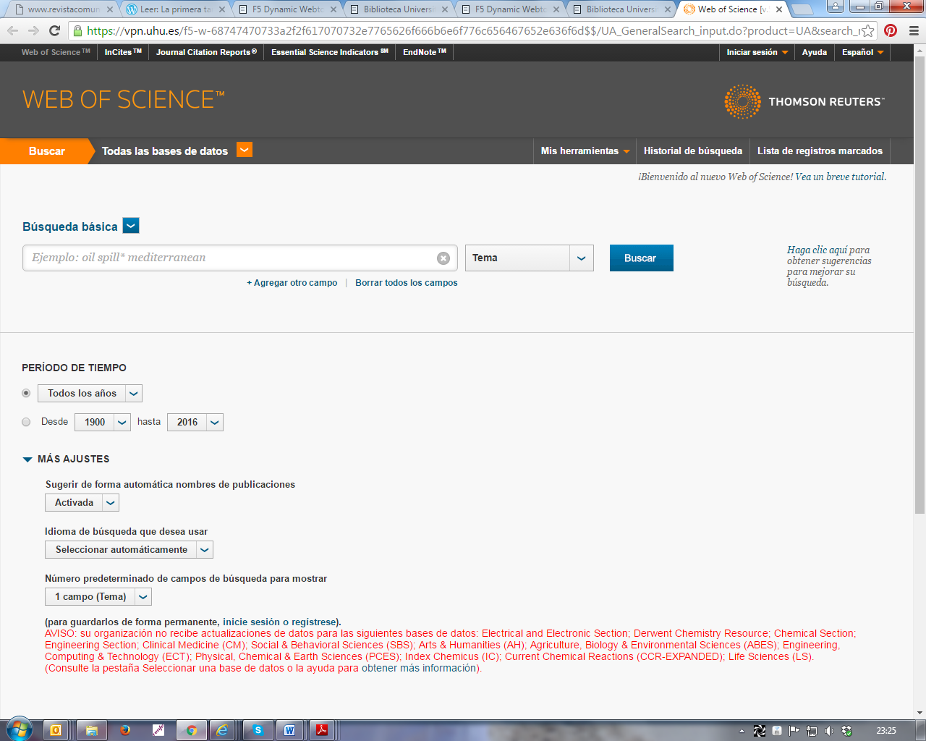This screenshot has width=926, height=741.
Task: Switch to the 'Leer: La primera' tab
Action: [176, 9]
